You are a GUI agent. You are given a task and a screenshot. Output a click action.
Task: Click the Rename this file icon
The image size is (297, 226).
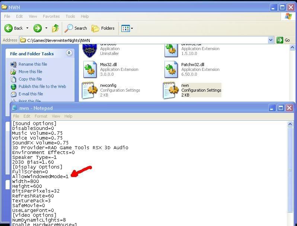coord(13,64)
